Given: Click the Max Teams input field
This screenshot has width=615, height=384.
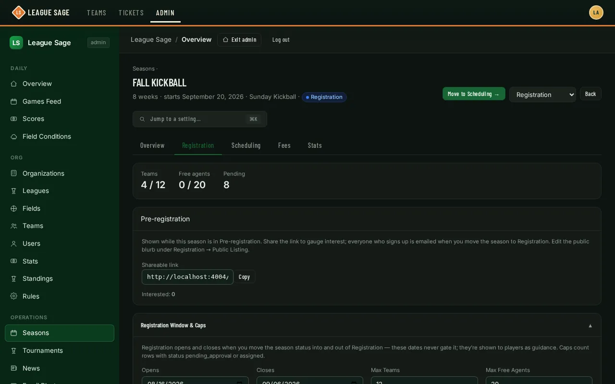Looking at the screenshot, I should click(x=424, y=381).
